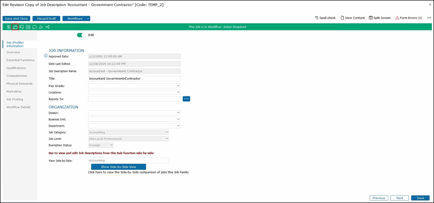Expand the Pay Grade dropdown
Screen dimensions: 434x203
pyautogui.click(x=134, y=86)
